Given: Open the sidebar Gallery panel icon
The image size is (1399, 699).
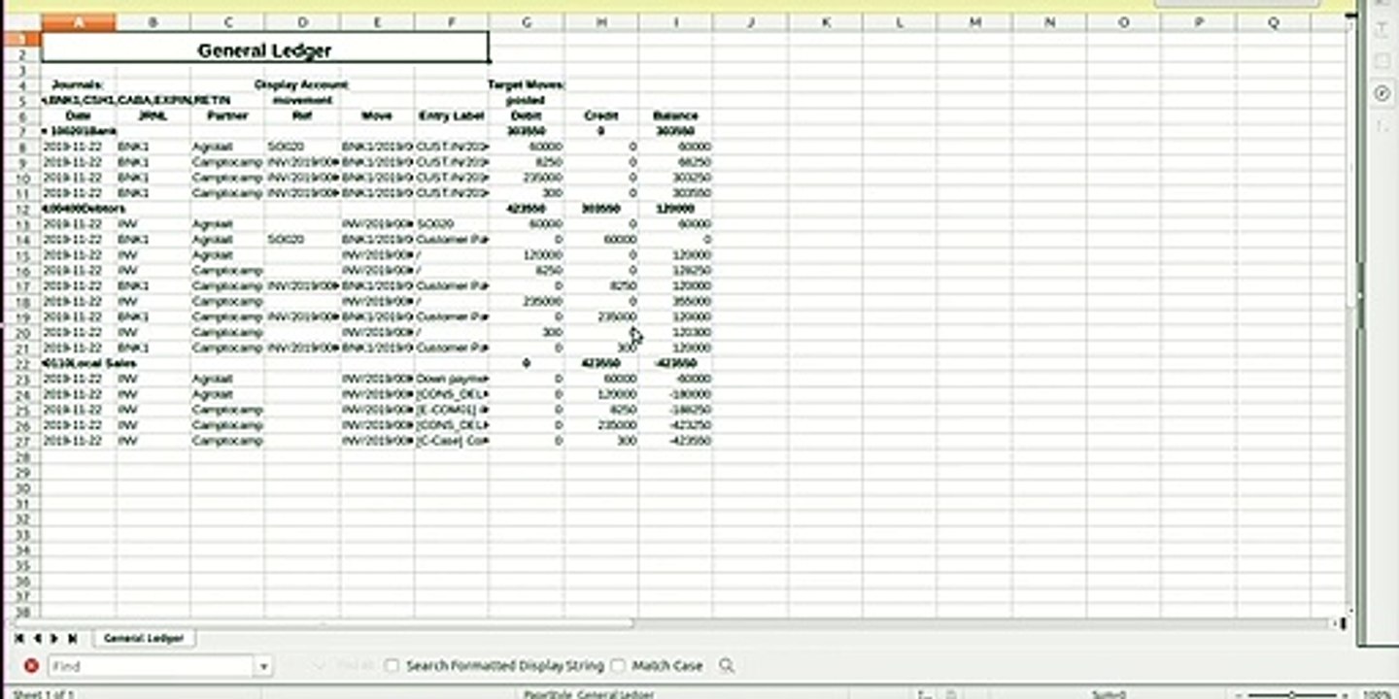Looking at the screenshot, I should [x=1382, y=61].
